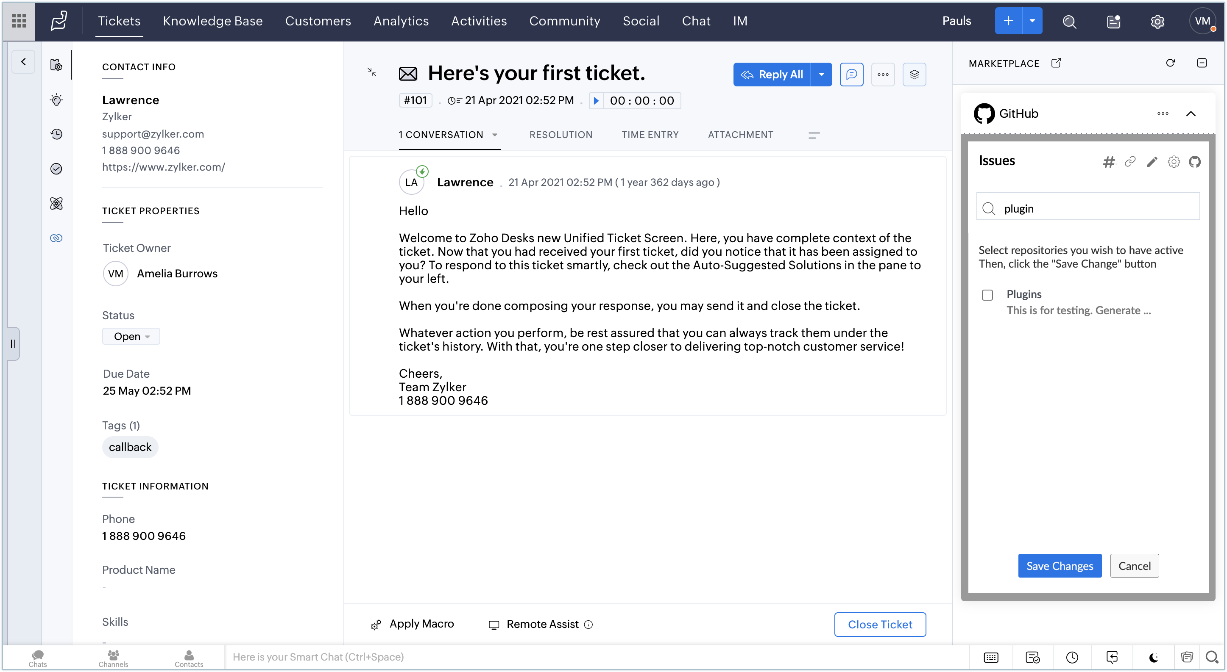Viewport: 1227px width, 672px height.
Task: Click the hashtag icon in Issues
Action: click(1109, 162)
